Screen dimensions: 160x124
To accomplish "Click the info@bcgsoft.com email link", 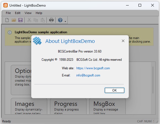I will point(88,75).
